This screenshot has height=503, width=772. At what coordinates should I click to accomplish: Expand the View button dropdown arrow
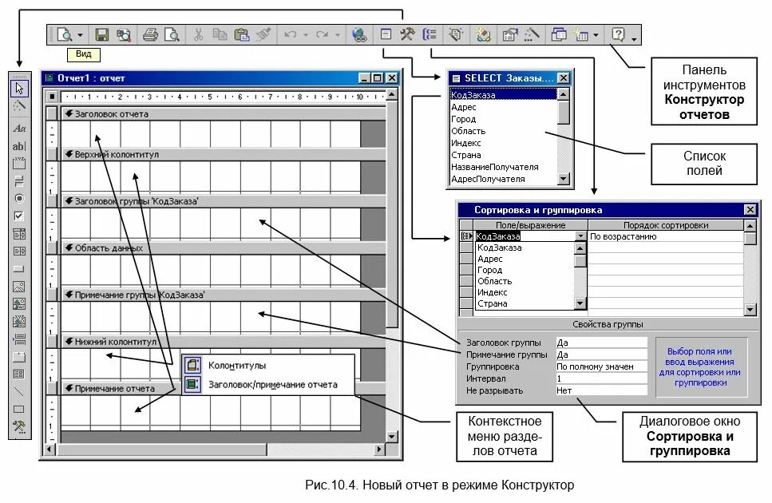click(81, 35)
